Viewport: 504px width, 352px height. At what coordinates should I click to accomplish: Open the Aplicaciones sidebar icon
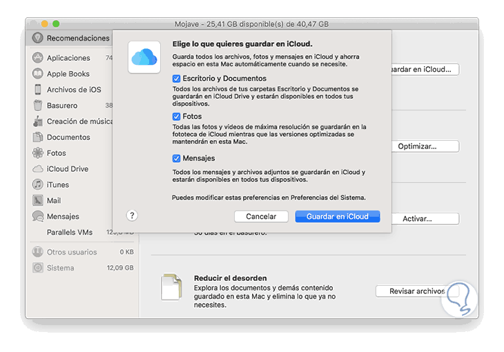point(37,57)
